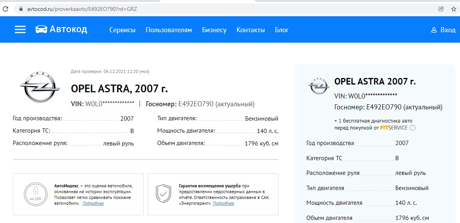Click the Вход login link
Viewport: 460px width, 223px height.
[x=448, y=30]
